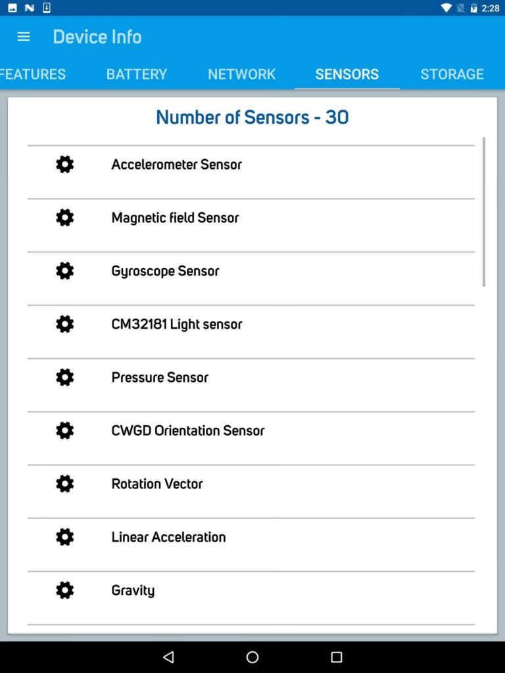Switch to the Battery tab
The width and height of the screenshot is (505, 673).
pos(137,74)
